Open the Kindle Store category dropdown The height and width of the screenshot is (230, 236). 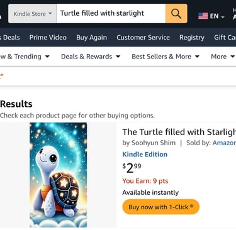[32, 14]
